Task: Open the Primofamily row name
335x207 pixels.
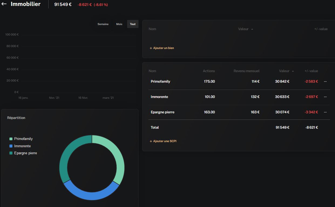Action: coord(160,82)
